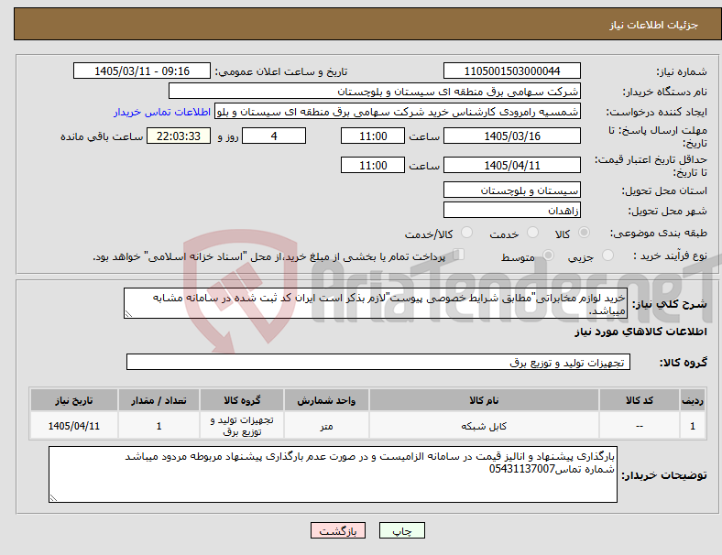Click the متر unit cell
Screen dimensions: 722x555
(326, 426)
